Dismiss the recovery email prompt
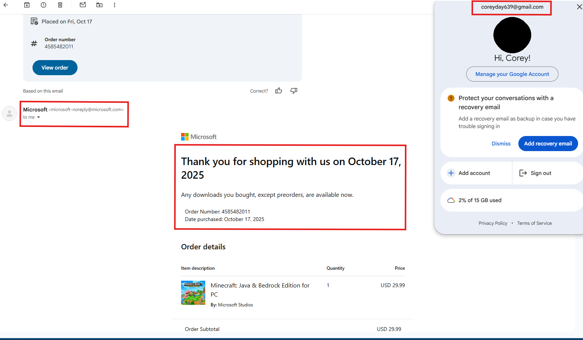The image size is (583, 340). coord(501,144)
